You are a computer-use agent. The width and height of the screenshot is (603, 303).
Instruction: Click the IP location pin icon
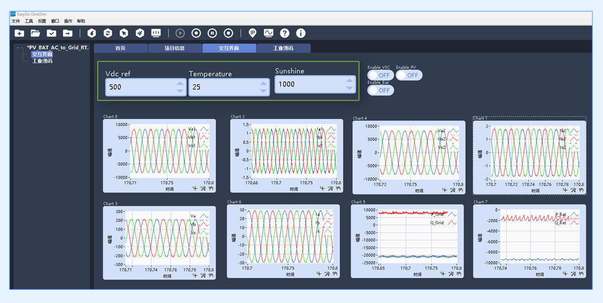click(x=252, y=33)
